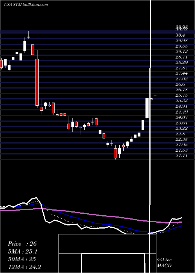Select the 26.6 price level label
Image resolution: width=195 pixels, height=273 pixels.
click(x=180, y=85)
